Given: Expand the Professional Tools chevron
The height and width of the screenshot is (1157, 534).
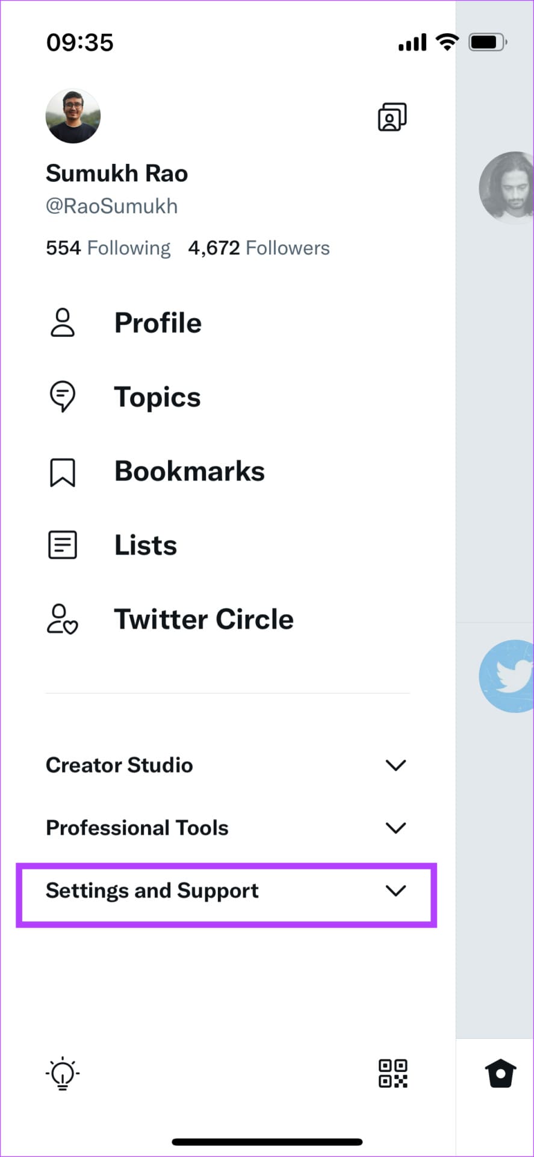Looking at the screenshot, I should 396,828.
